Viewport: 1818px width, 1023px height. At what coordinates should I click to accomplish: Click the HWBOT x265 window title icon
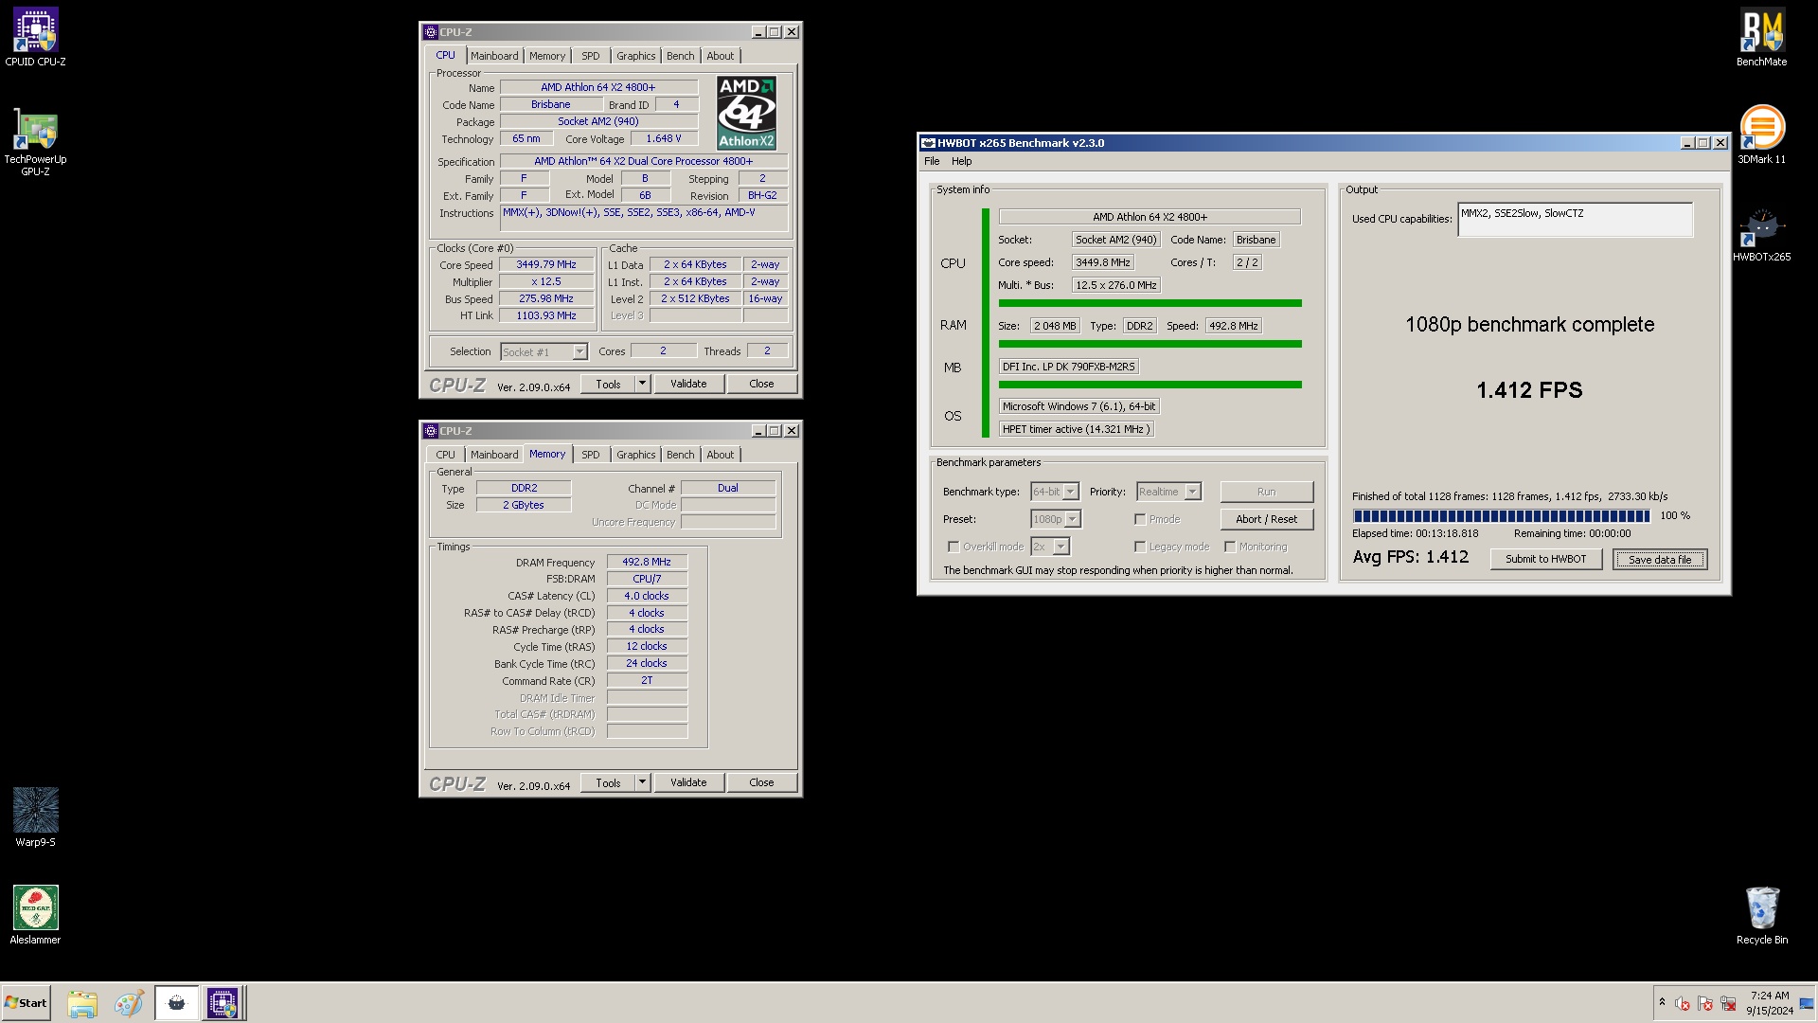coord(928,143)
